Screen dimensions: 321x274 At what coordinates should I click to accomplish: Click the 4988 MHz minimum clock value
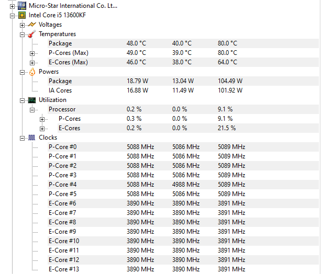[x=186, y=185]
